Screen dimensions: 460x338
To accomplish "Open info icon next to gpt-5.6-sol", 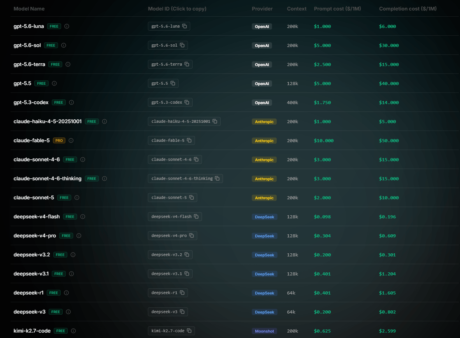I will pos(64,45).
